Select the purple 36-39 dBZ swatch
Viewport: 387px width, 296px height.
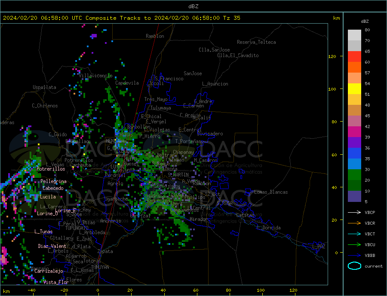(x=354, y=143)
